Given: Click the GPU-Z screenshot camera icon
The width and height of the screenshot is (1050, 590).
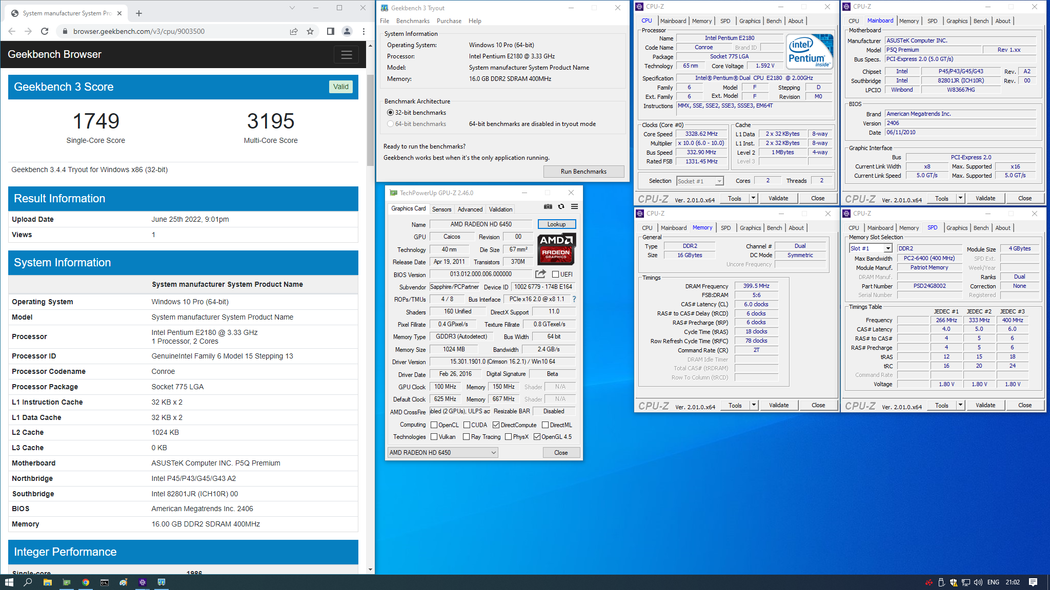Looking at the screenshot, I should 548,206.
